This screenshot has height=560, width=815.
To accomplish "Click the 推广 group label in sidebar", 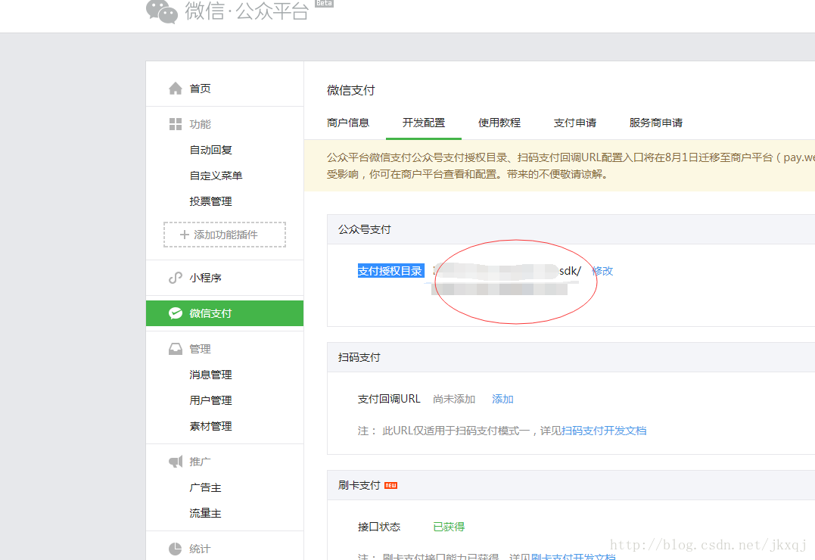I will [x=200, y=462].
